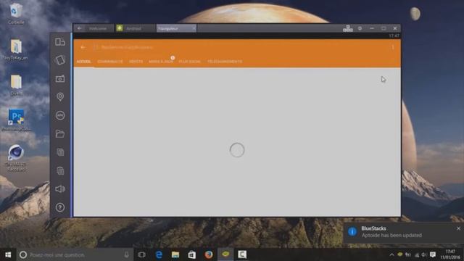Toggle the volume speaker icon in sidebar
The width and height of the screenshot is (464, 261).
60,188
